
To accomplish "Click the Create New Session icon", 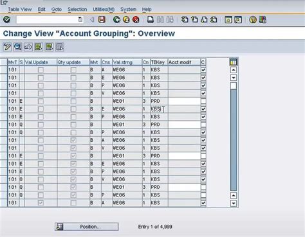I will pyautogui.click(x=228, y=20).
